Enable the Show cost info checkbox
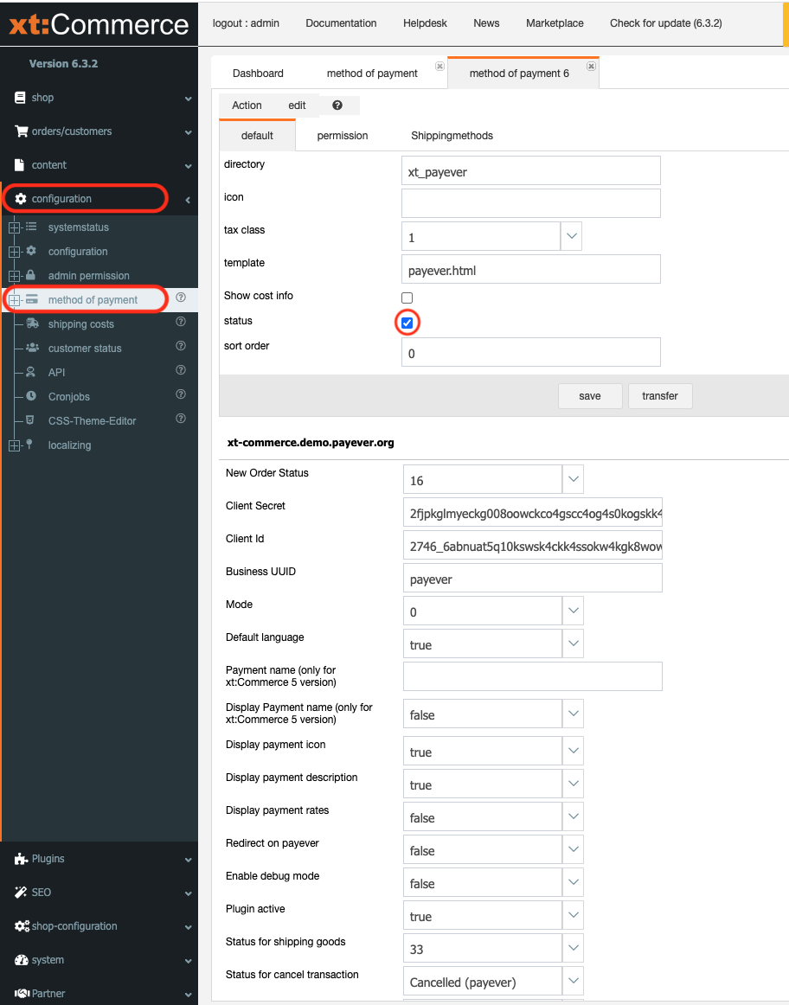The width and height of the screenshot is (789, 1005). click(x=407, y=298)
